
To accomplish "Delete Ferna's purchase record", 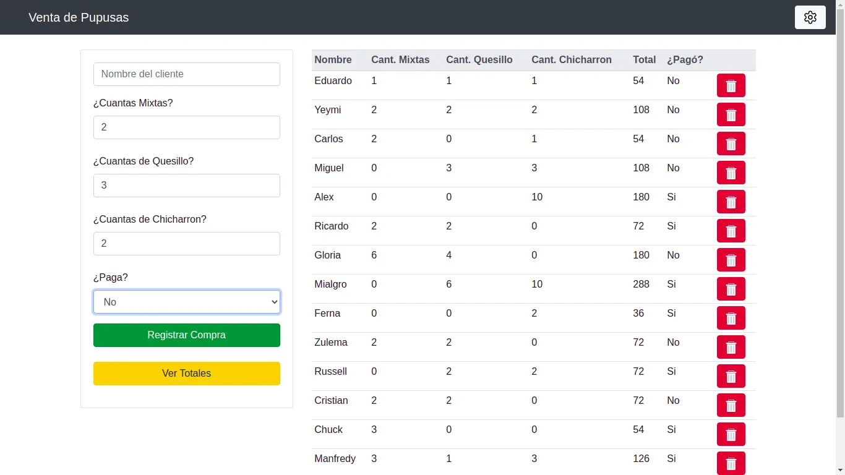I will (731, 318).
